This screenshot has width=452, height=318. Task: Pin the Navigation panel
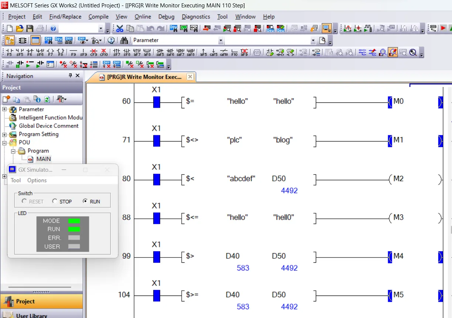70,76
